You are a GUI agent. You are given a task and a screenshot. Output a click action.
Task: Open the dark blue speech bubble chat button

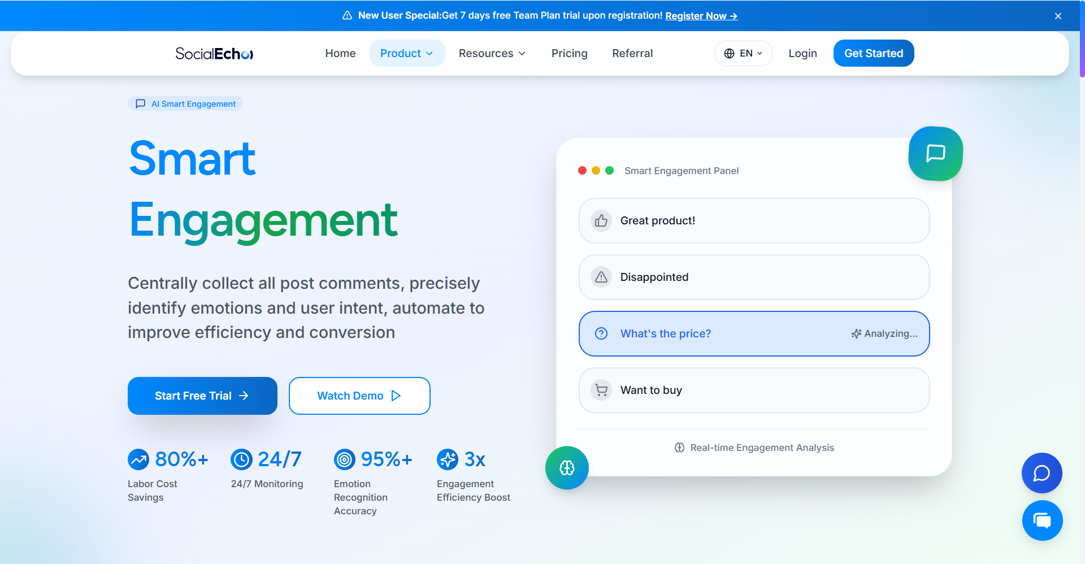point(1041,473)
